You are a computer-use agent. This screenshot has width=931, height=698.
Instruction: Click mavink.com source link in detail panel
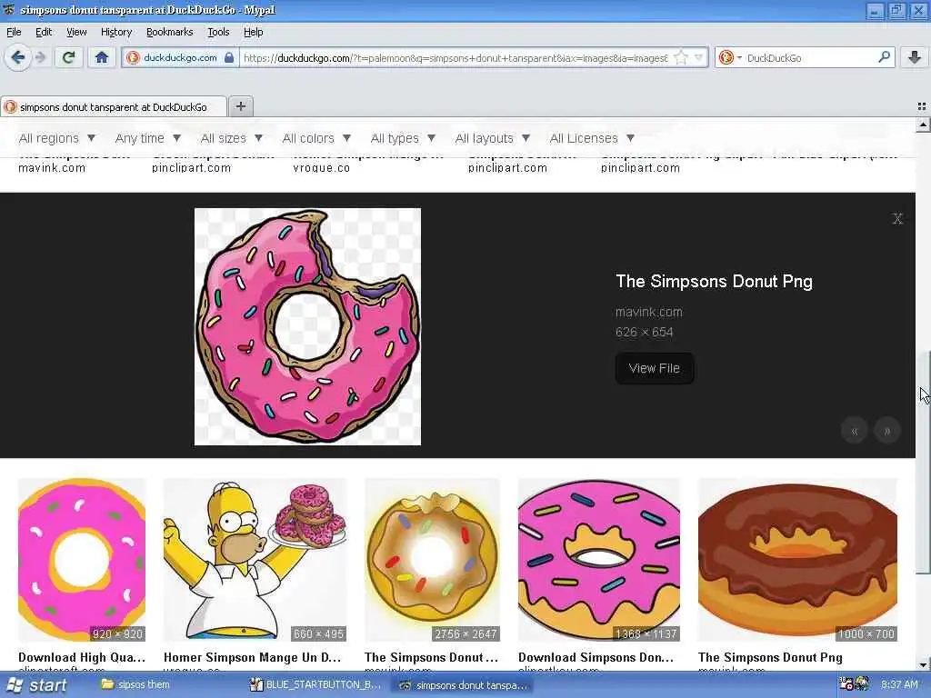(649, 313)
